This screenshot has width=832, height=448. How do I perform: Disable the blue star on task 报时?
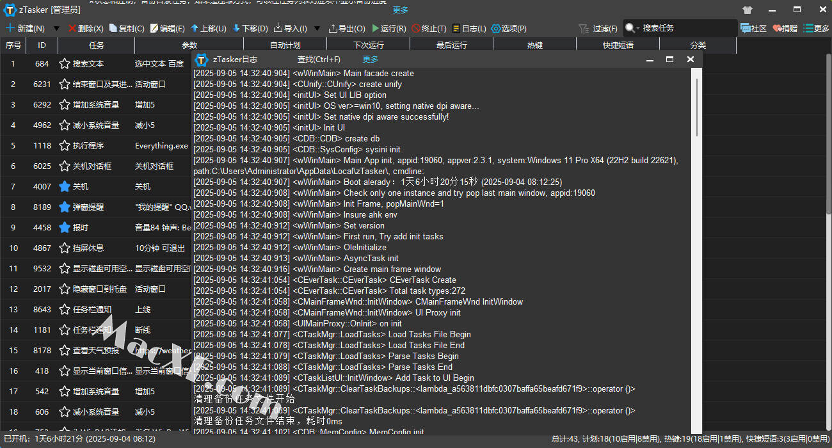pyautogui.click(x=64, y=228)
